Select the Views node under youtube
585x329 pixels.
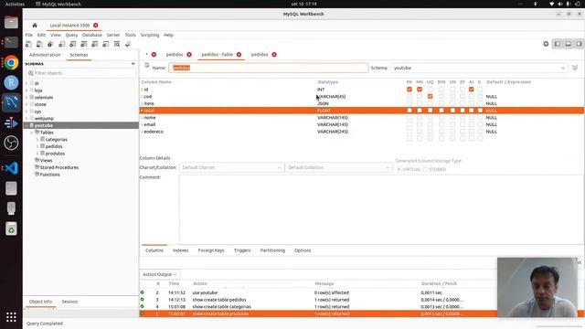(x=46, y=161)
